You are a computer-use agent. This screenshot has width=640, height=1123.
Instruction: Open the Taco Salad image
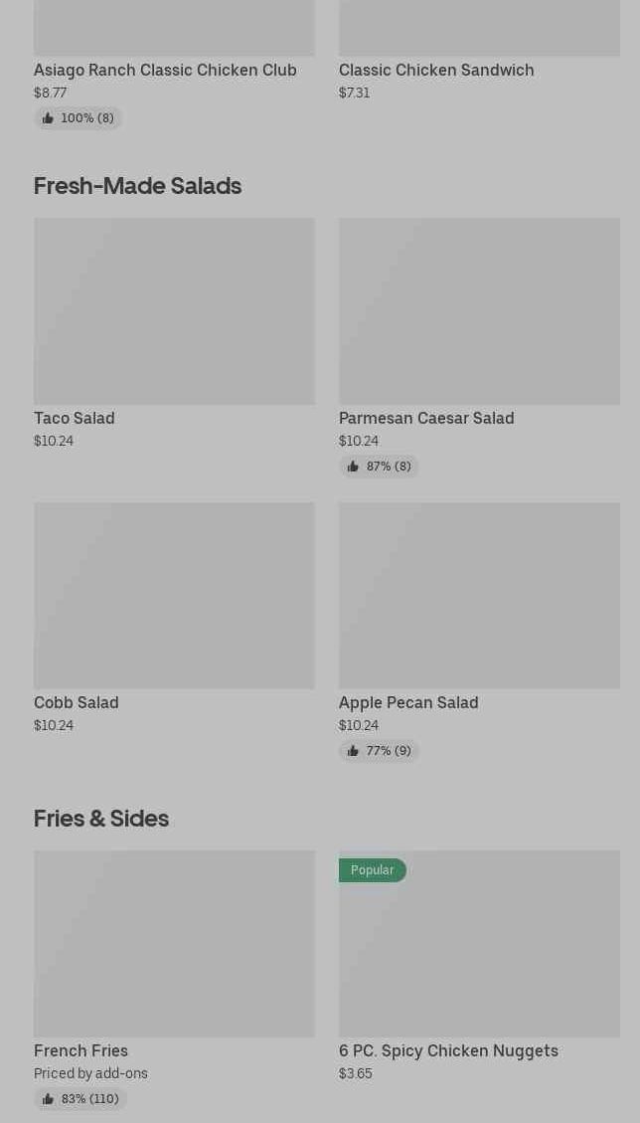tap(174, 311)
